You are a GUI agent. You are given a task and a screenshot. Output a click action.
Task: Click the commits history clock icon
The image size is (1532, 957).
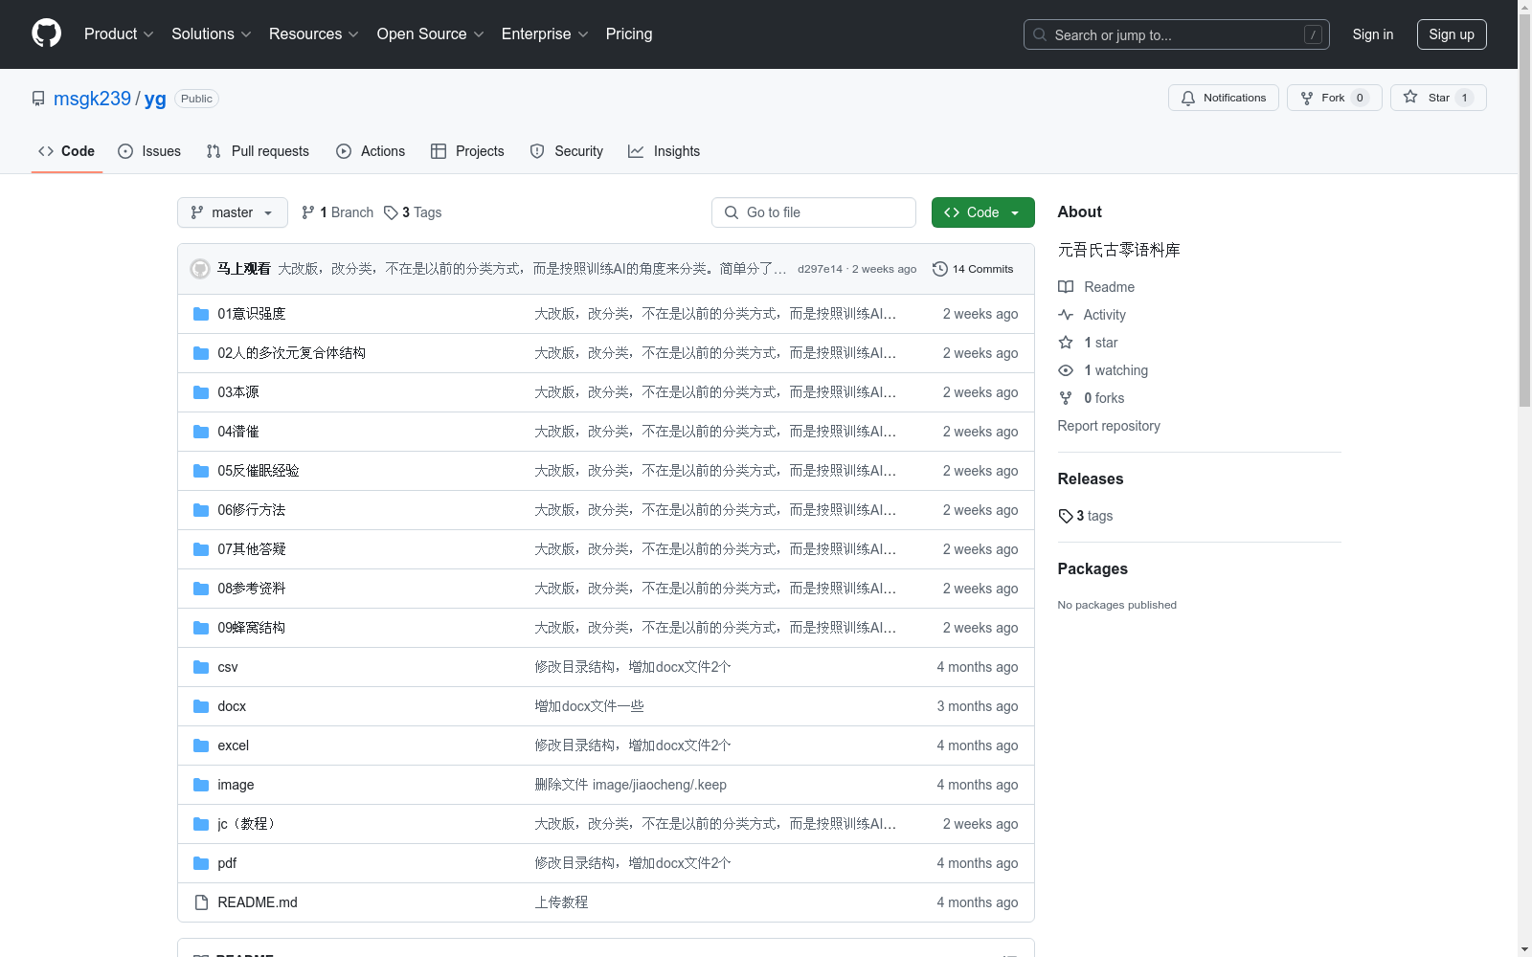click(x=940, y=269)
